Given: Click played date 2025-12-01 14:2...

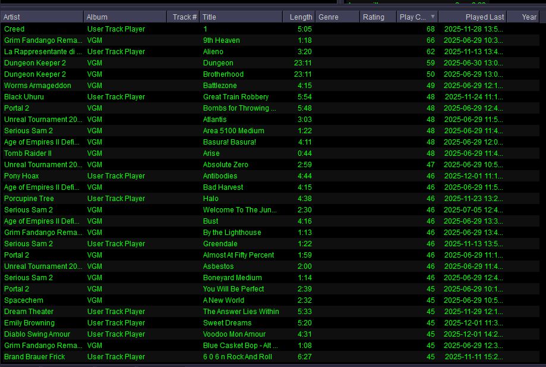Looking at the screenshot, I should tap(474, 334).
